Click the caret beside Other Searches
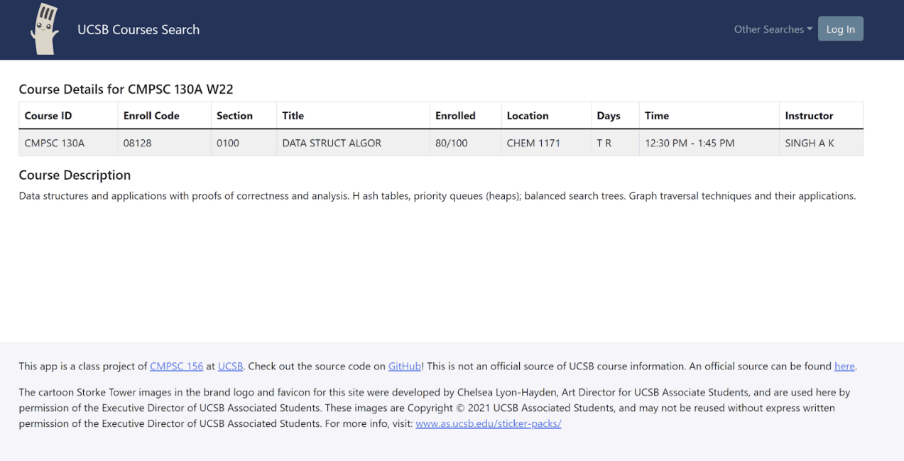The image size is (904, 461). click(x=808, y=29)
